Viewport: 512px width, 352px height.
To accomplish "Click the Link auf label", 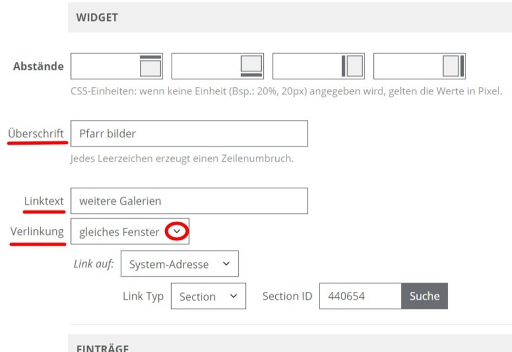I will click(x=94, y=264).
